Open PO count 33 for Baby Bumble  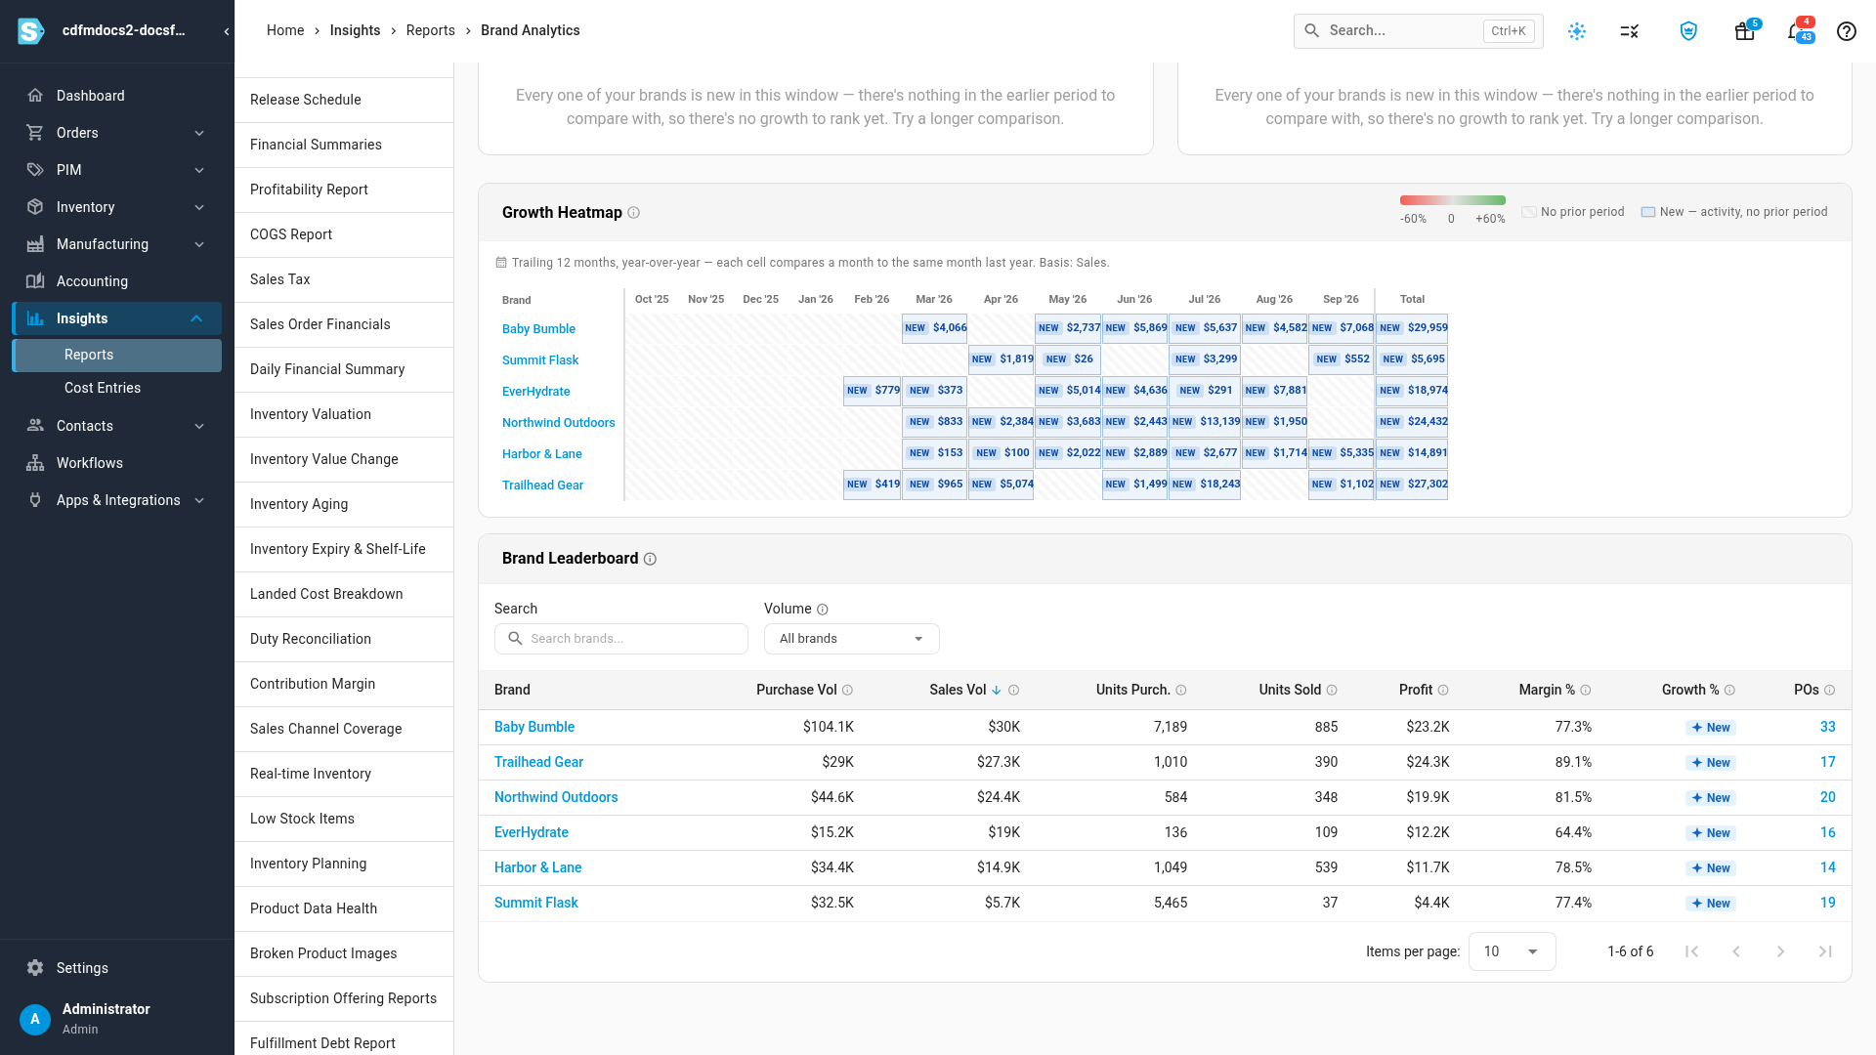[x=1827, y=727]
